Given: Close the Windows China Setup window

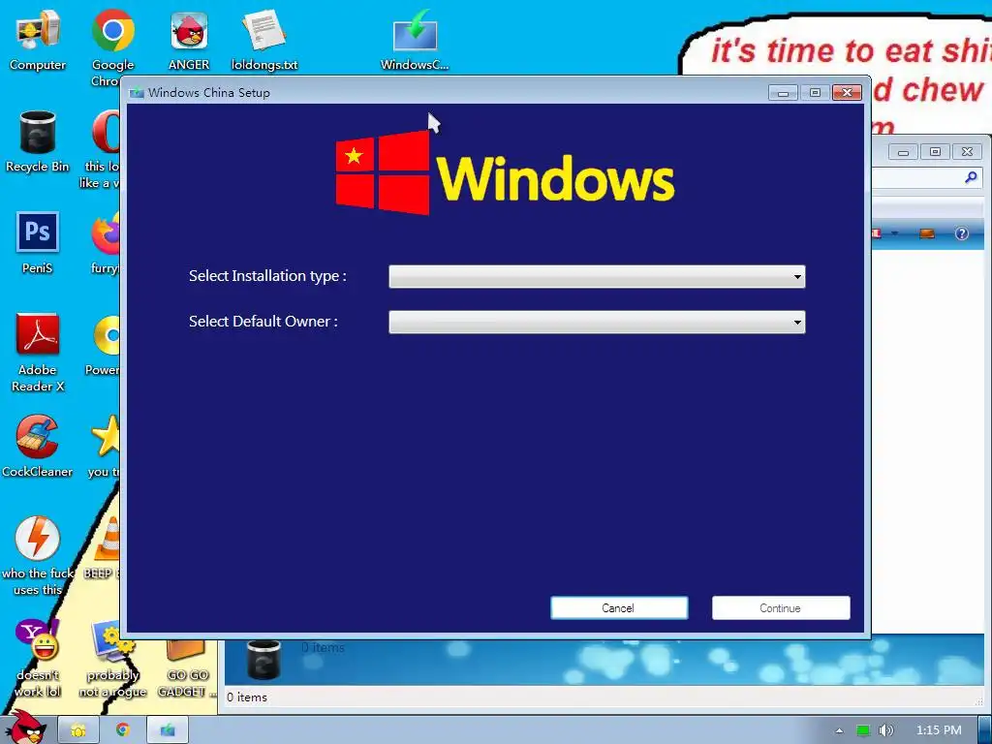Looking at the screenshot, I should click(847, 93).
